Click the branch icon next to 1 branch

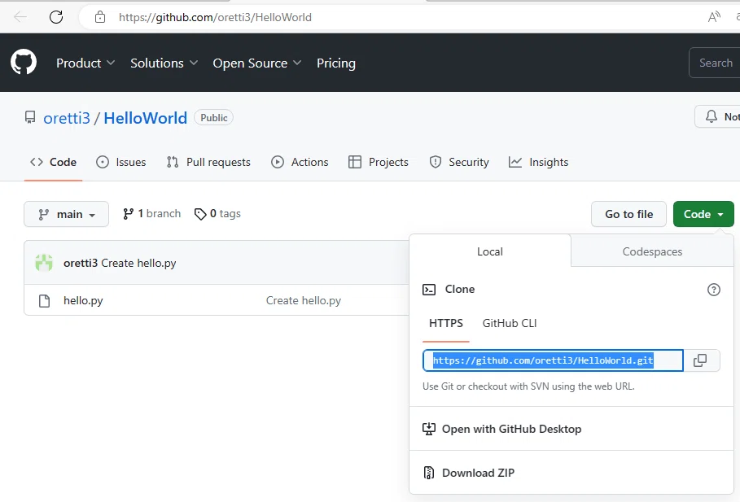[128, 214]
